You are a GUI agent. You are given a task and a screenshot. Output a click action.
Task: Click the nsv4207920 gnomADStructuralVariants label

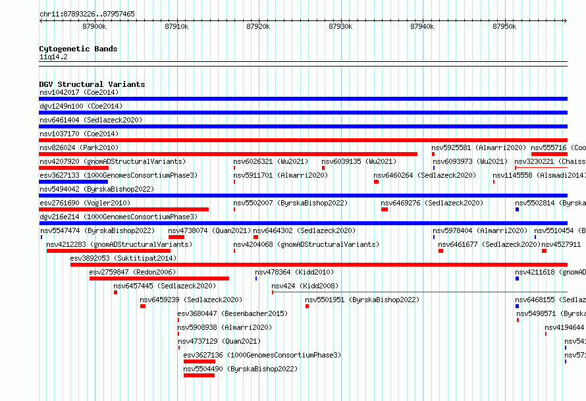(113, 161)
